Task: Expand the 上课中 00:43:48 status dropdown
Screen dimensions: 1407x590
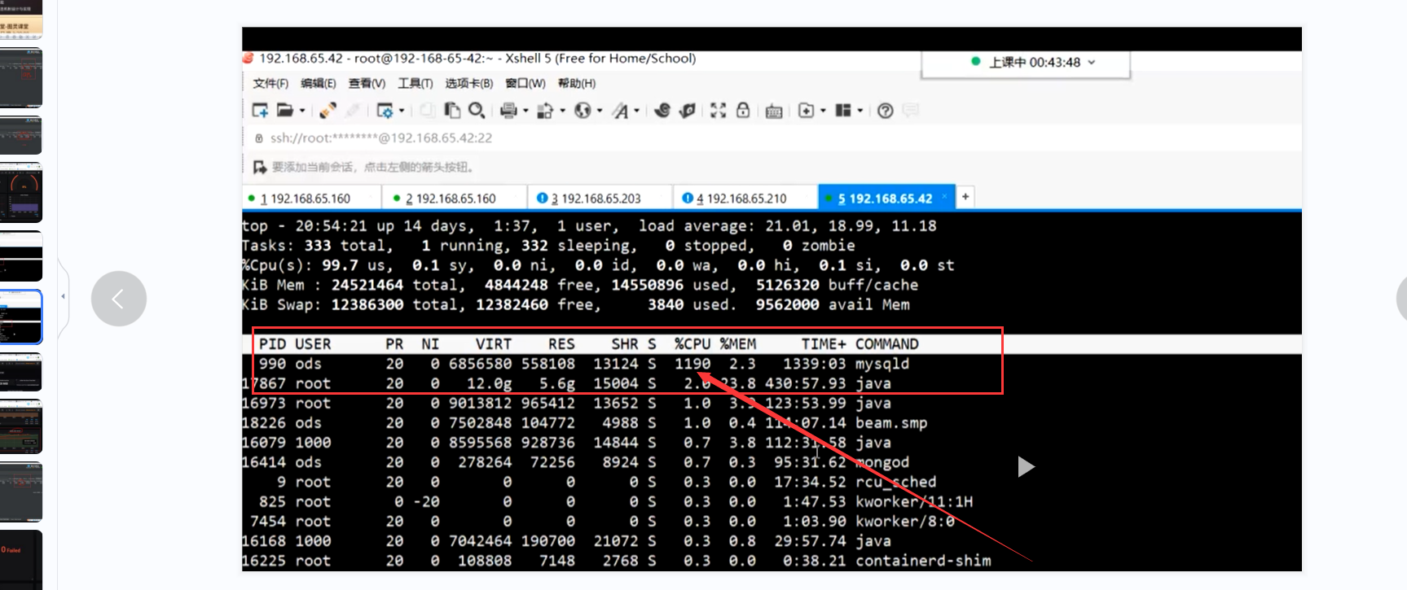Action: tap(1092, 62)
